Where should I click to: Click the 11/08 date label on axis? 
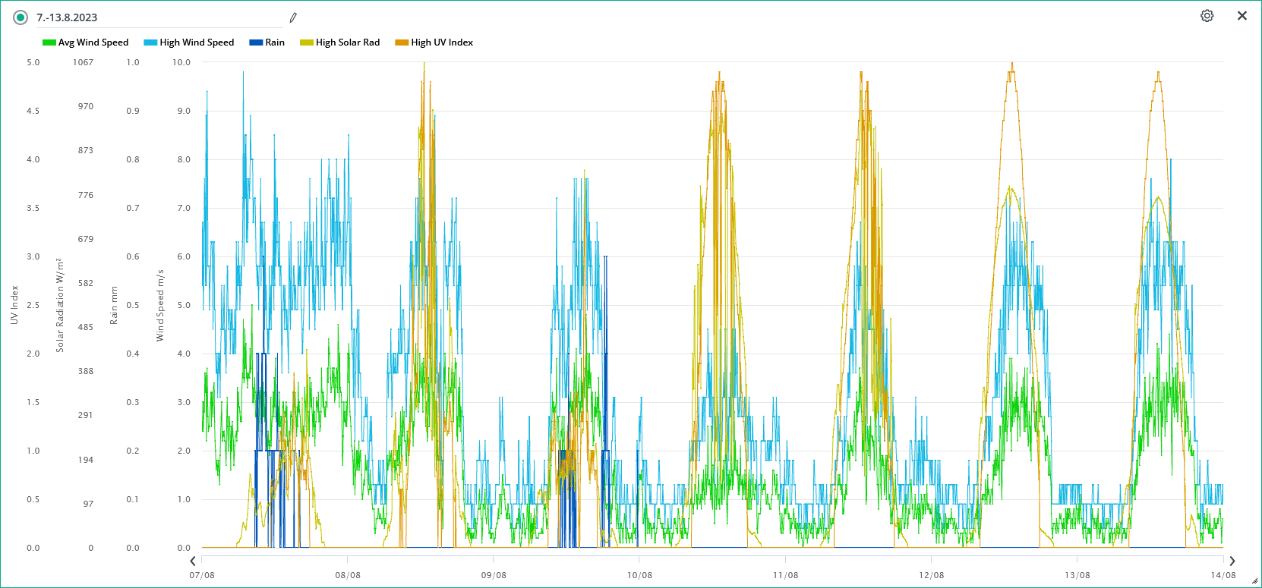click(x=785, y=575)
